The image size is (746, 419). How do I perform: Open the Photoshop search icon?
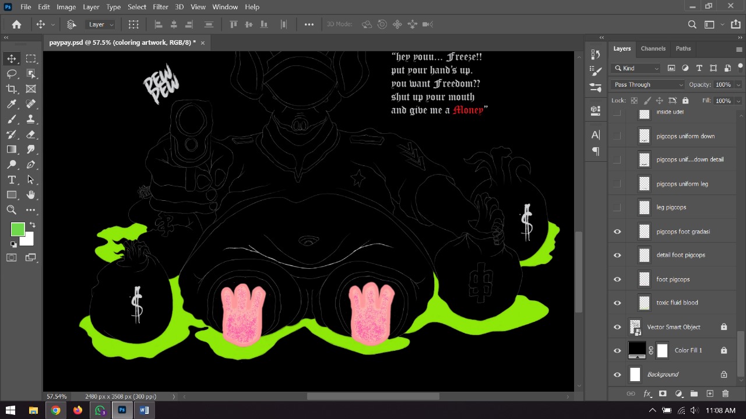[692, 24]
